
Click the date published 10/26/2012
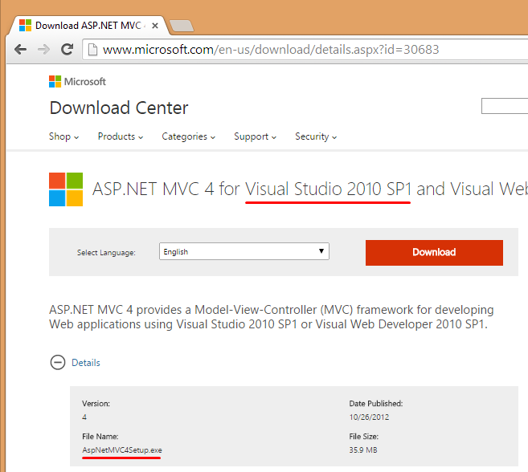(x=369, y=417)
